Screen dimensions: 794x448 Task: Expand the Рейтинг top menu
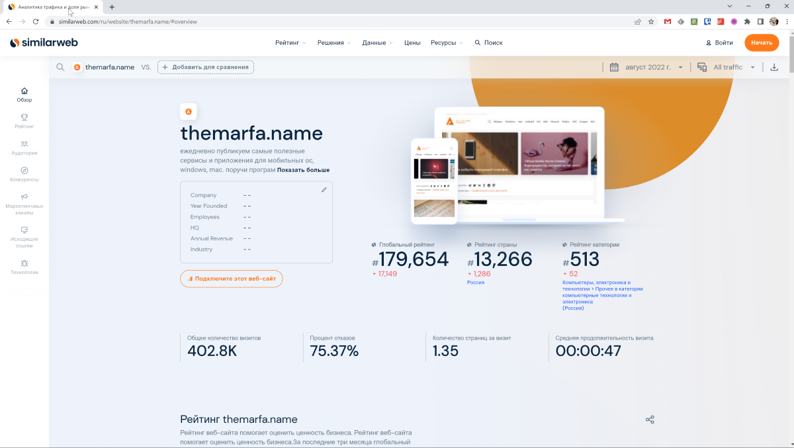coord(290,42)
